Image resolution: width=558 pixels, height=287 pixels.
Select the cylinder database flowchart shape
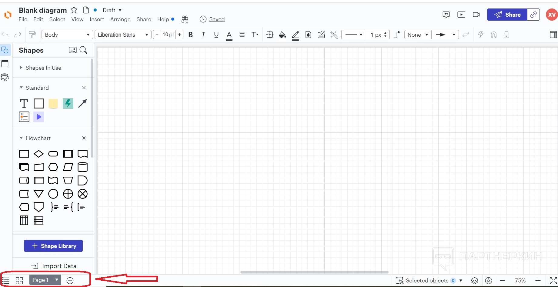pyautogui.click(x=82, y=167)
